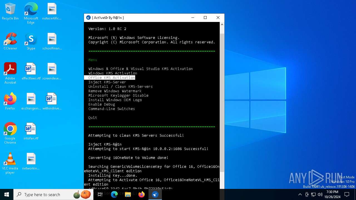Select Microsoft Keylogger Disable entry
The image size is (356, 200).
pos(118,95)
